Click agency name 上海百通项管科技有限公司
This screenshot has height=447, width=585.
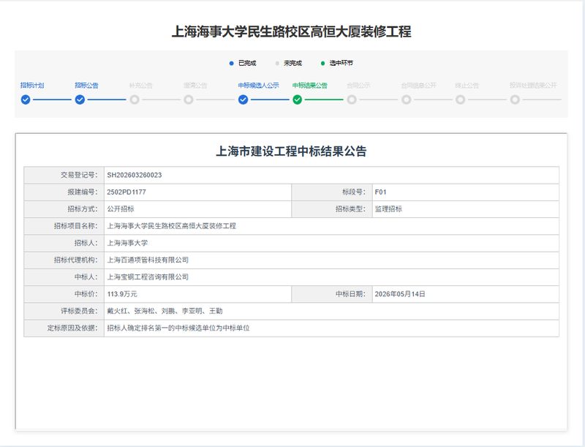[148, 260]
